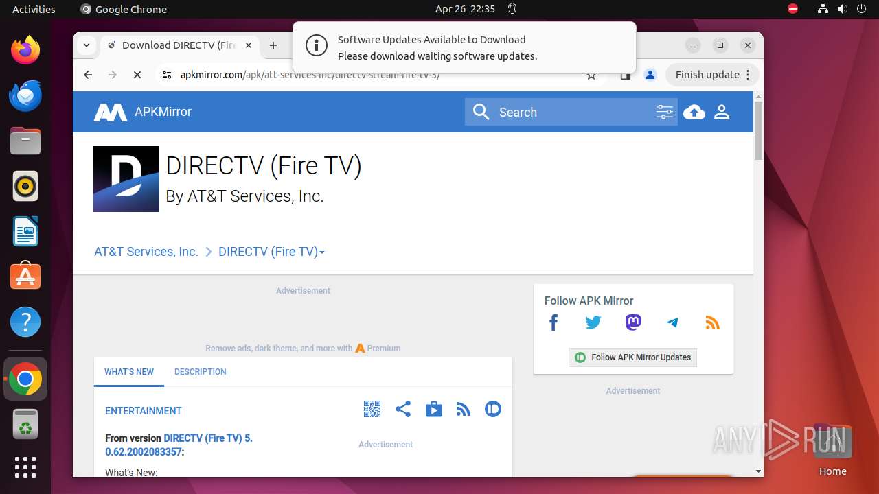The image size is (879, 494).
Task: View site information icon in address bar
Action: [167, 75]
